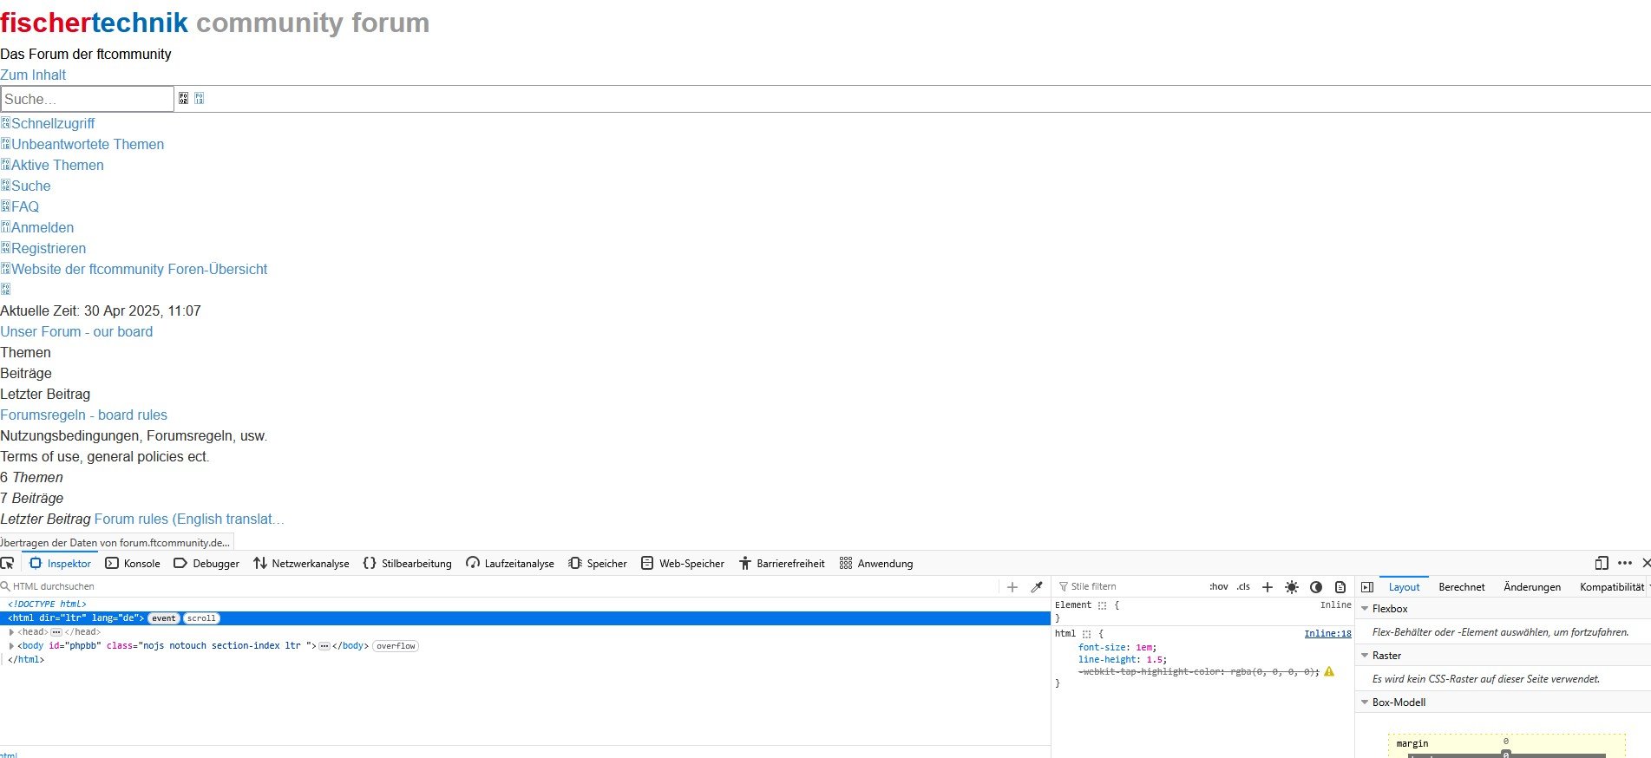Click the head node's ellipsis badge

pos(56,632)
